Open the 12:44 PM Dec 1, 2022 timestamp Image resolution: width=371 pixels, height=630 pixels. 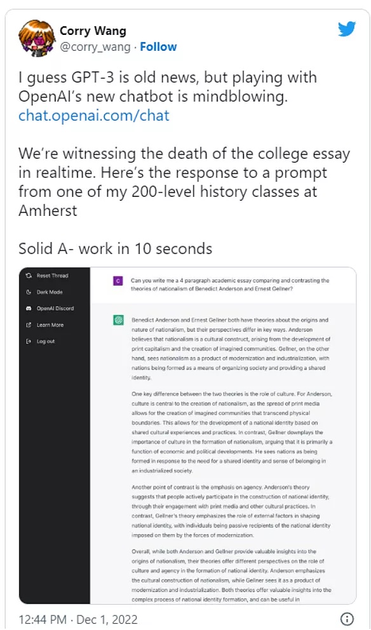78,619
